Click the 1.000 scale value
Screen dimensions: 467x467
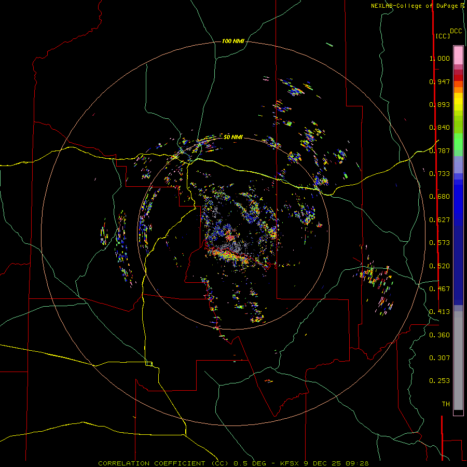(x=439, y=58)
